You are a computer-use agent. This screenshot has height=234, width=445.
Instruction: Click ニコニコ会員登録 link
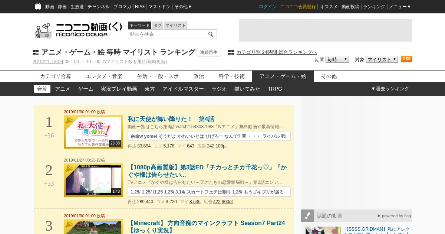(x=298, y=7)
